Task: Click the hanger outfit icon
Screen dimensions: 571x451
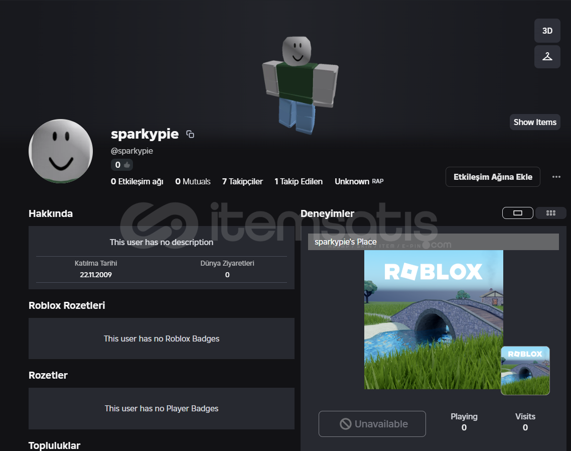Action: pyautogui.click(x=547, y=56)
